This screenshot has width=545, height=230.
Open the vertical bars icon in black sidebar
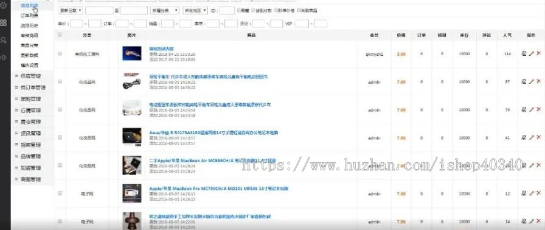[4, 57]
